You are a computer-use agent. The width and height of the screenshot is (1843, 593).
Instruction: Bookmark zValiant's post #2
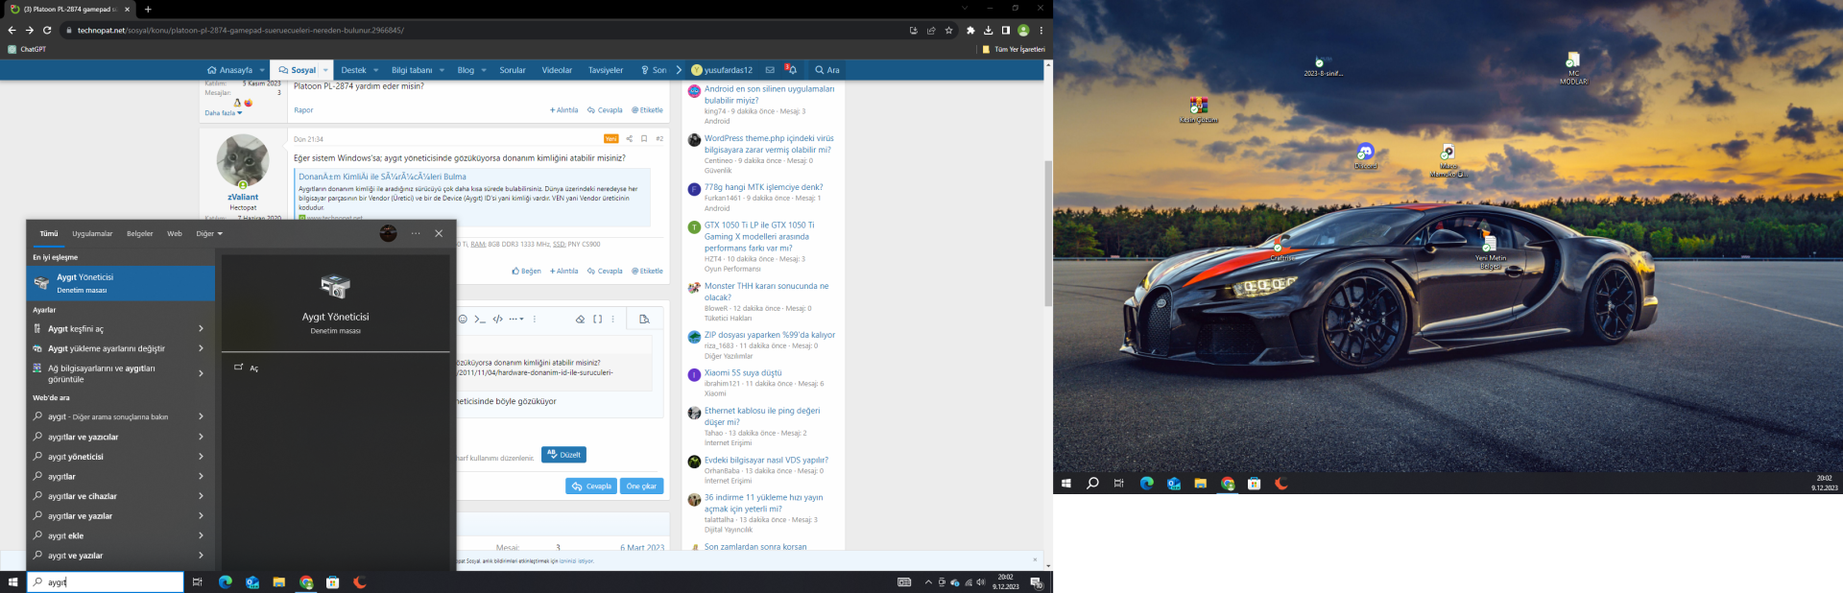[x=644, y=139]
